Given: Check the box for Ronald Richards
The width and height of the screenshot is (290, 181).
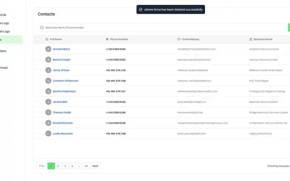Looking at the screenshot, I should click(38, 123).
